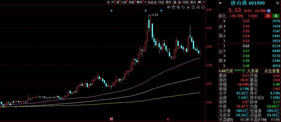Select the hand pan tool
281x122 pixels.
pyautogui.click(x=173, y=7)
